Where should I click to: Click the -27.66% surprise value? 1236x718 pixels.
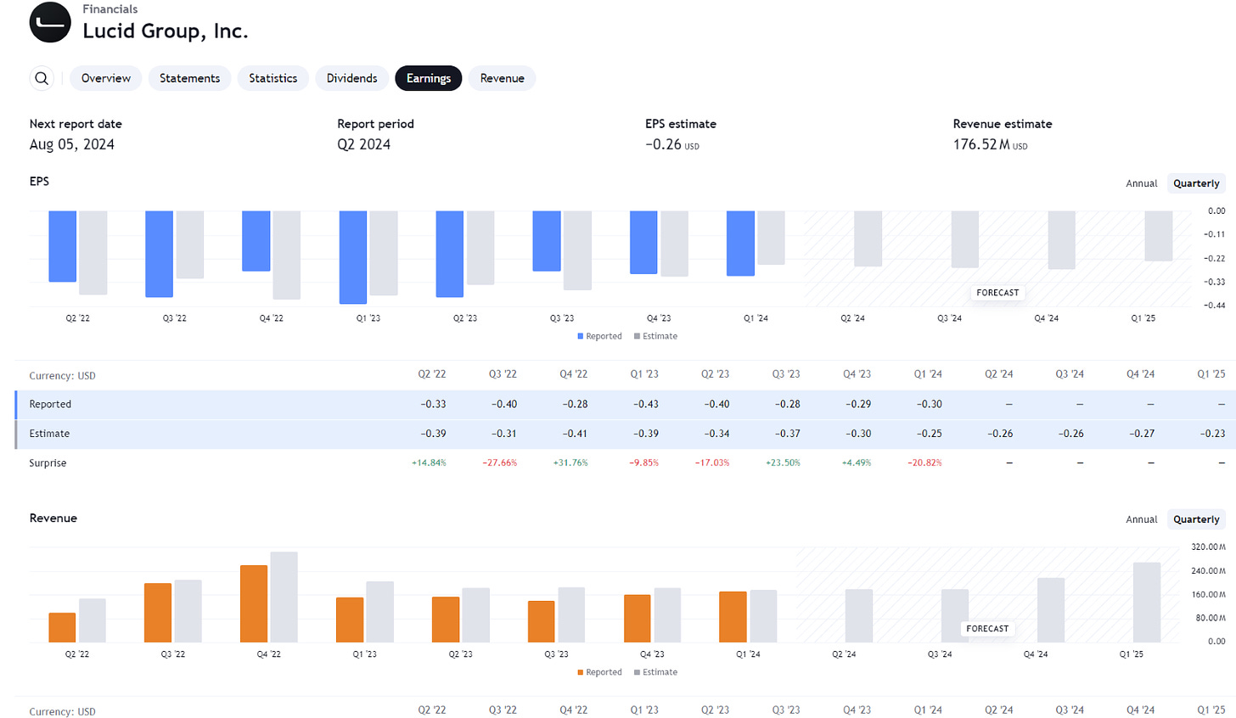coord(499,463)
